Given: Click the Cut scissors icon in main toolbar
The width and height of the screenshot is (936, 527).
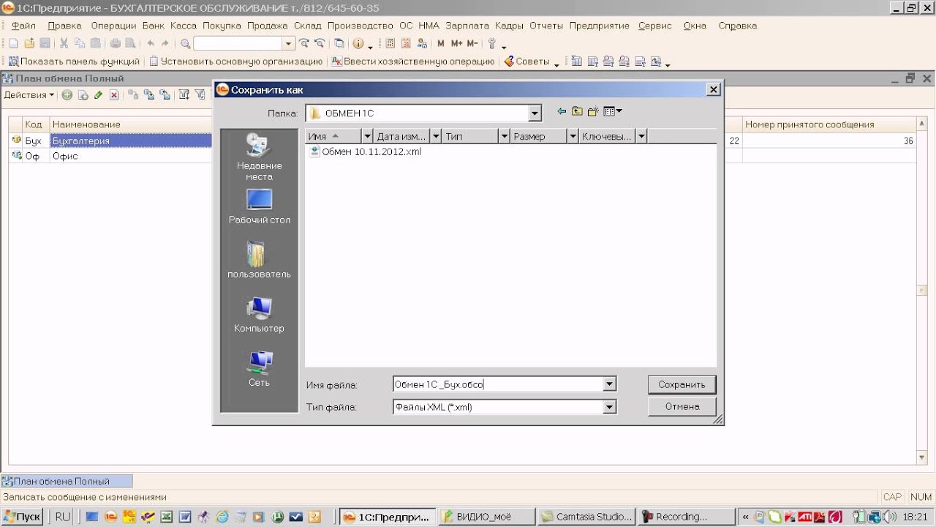Looking at the screenshot, I should pyautogui.click(x=64, y=43).
